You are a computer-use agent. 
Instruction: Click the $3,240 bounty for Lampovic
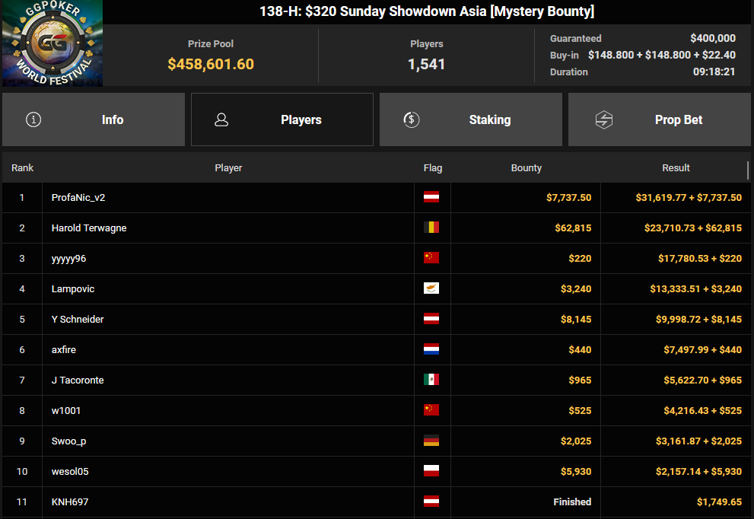pos(576,289)
